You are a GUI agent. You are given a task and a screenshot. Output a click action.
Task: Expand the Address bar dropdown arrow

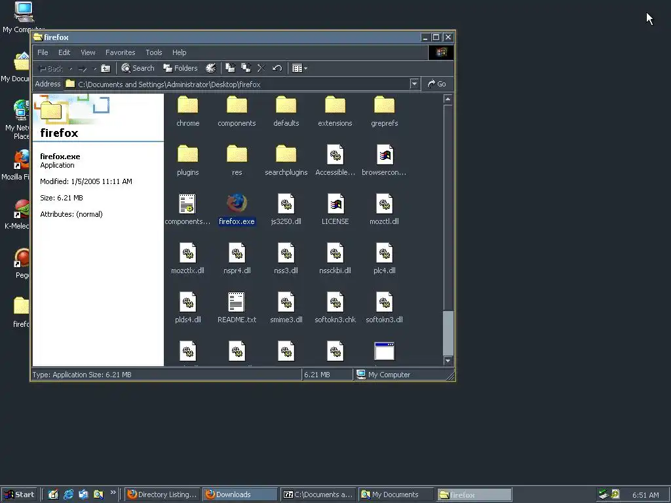coord(414,84)
